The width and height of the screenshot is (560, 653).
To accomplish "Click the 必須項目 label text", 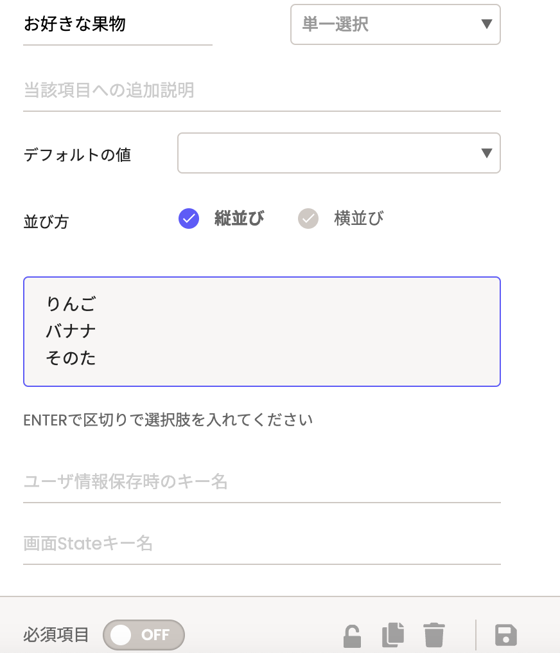I will pyautogui.click(x=56, y=635).
